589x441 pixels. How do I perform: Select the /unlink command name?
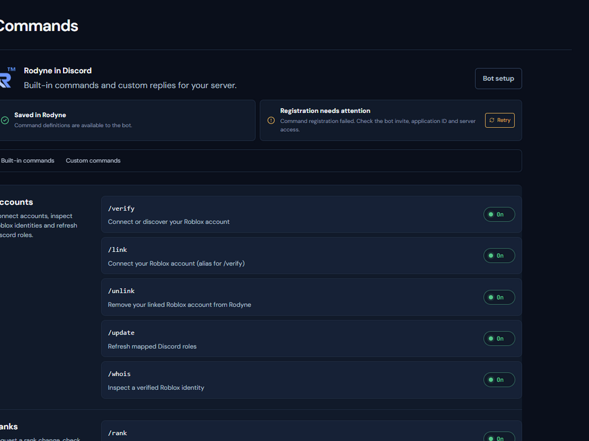pyautogui.click(x=121, y=291)
